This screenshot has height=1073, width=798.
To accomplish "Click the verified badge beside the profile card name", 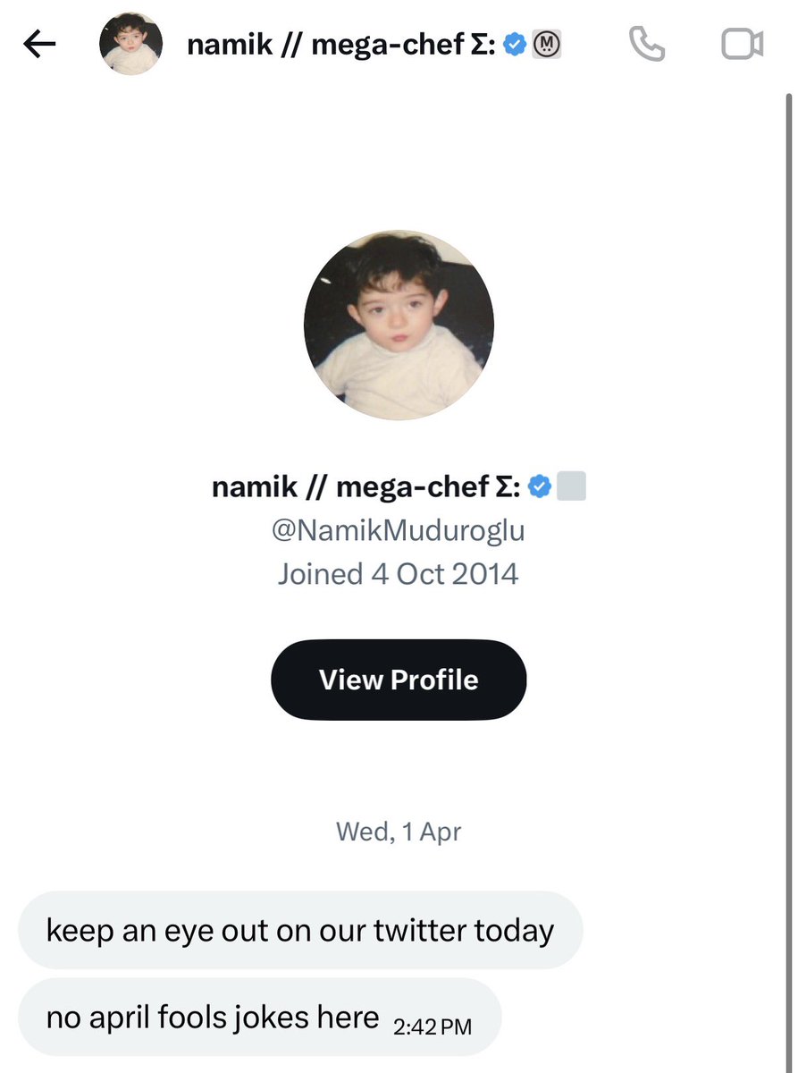I will click(x=539, y=487).
